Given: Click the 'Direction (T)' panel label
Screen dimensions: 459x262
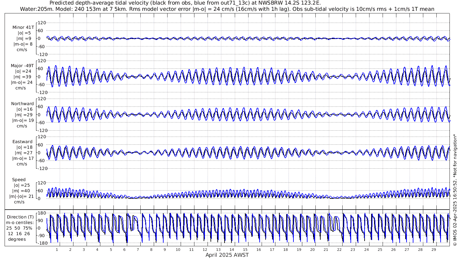Looking at the screenshot, I should [x=20, y=217].
